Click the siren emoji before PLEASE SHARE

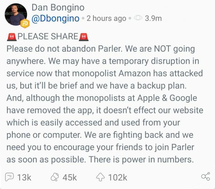pos(12,36)
